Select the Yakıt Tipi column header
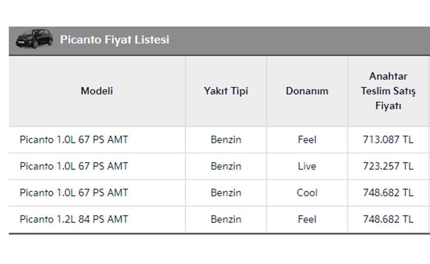 (226, 91)
